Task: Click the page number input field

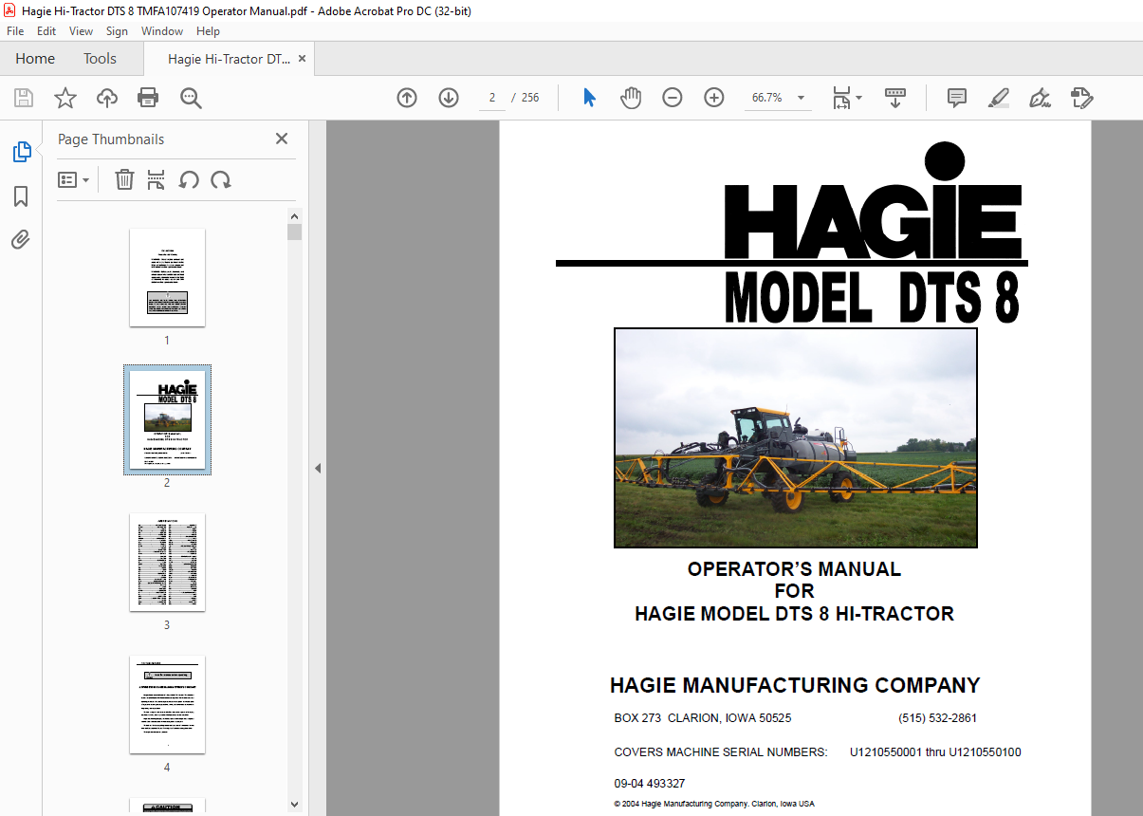Action: (492, 98)
